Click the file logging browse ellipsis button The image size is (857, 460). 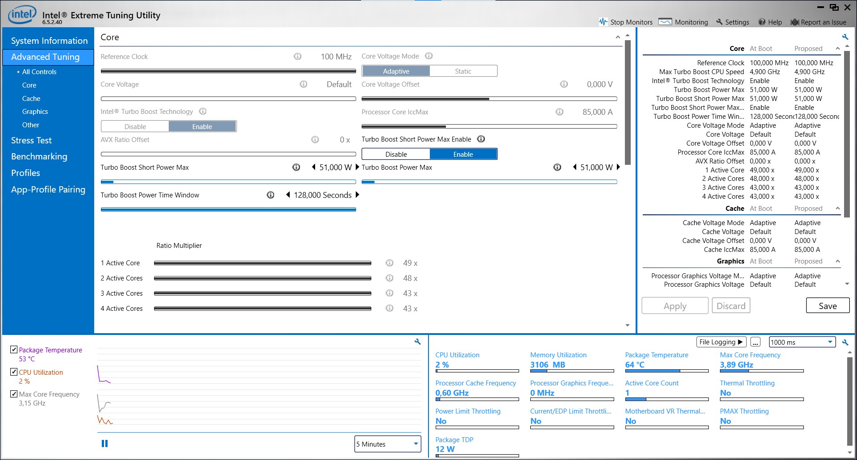[x=755, y=342]
